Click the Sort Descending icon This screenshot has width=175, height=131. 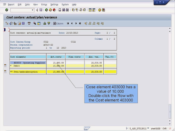click(x=49, y=23)
